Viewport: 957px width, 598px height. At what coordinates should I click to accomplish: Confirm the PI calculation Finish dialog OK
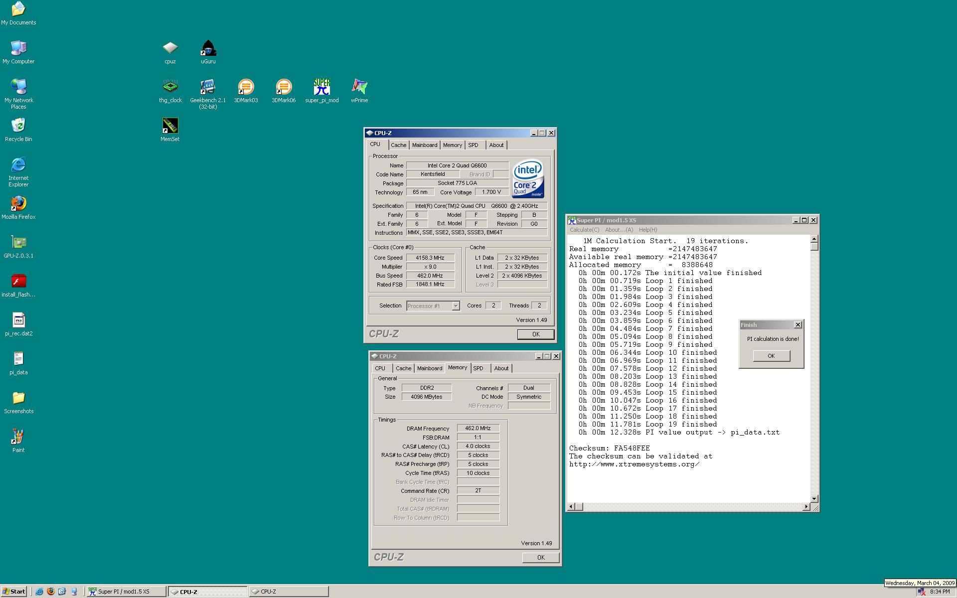pyautogui.click(x=771, y=356)
